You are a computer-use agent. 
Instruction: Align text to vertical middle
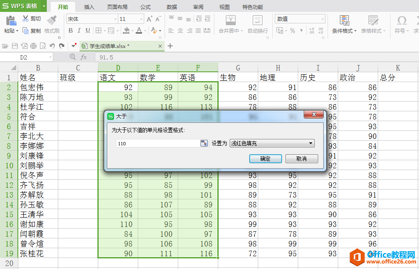tap(180, 19)
